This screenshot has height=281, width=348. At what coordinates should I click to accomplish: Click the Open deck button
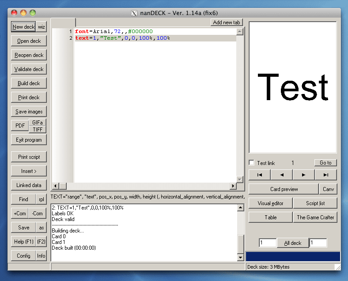click(29, 41)
